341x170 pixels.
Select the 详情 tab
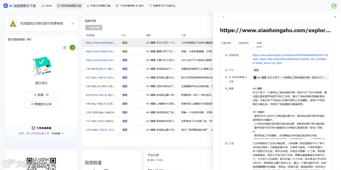tap(259, 43)
